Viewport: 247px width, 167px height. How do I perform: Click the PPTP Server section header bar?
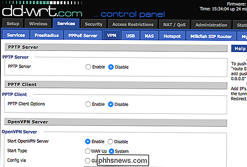[116, 47]
